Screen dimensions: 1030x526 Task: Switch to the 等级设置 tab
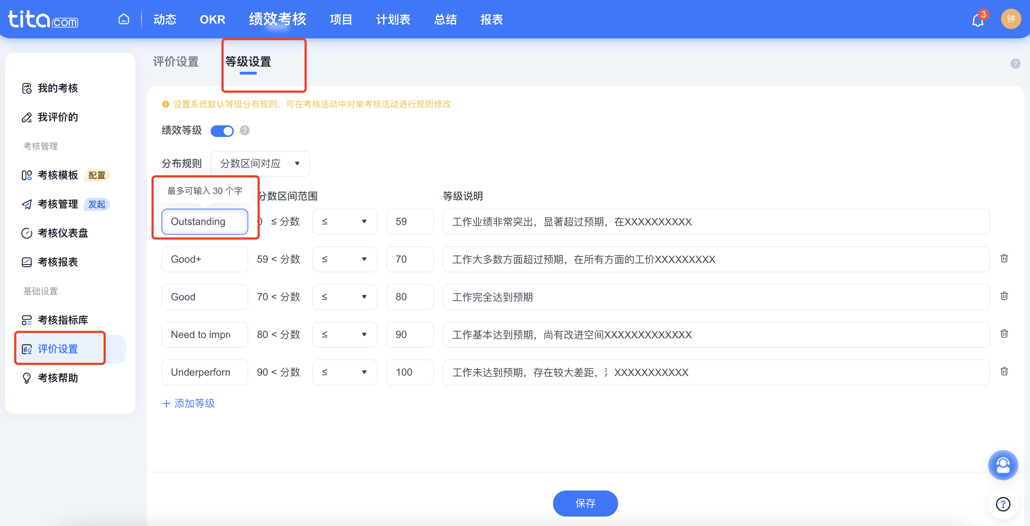(248, 62)
